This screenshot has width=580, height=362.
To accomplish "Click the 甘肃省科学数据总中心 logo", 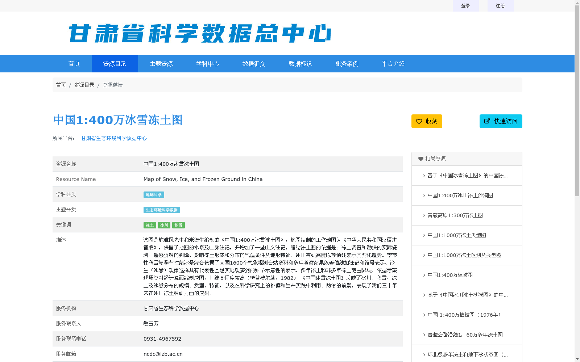I will click(200, 33).
